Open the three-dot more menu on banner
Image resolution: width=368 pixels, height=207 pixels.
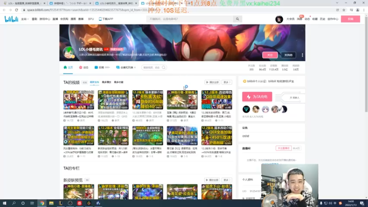(x=302, y=55)
